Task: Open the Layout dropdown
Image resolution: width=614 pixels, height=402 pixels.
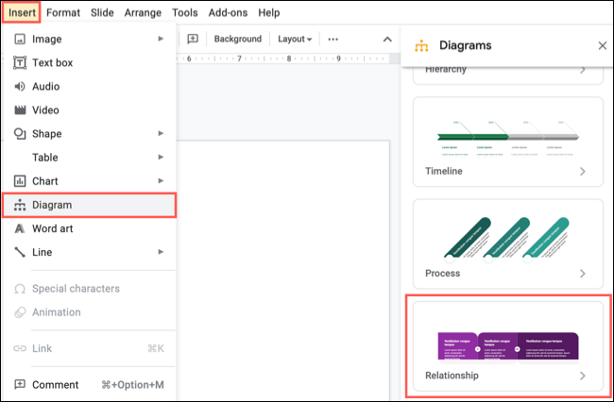Action: coord(294,39)
